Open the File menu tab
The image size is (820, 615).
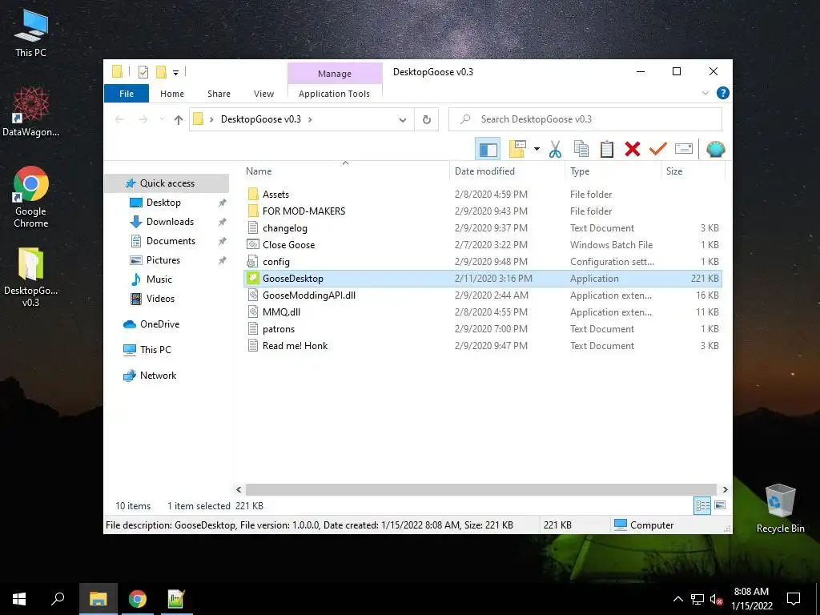127,94
